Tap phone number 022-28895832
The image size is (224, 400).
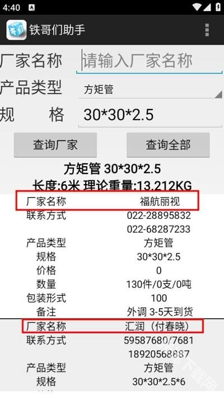click(158, 215)
